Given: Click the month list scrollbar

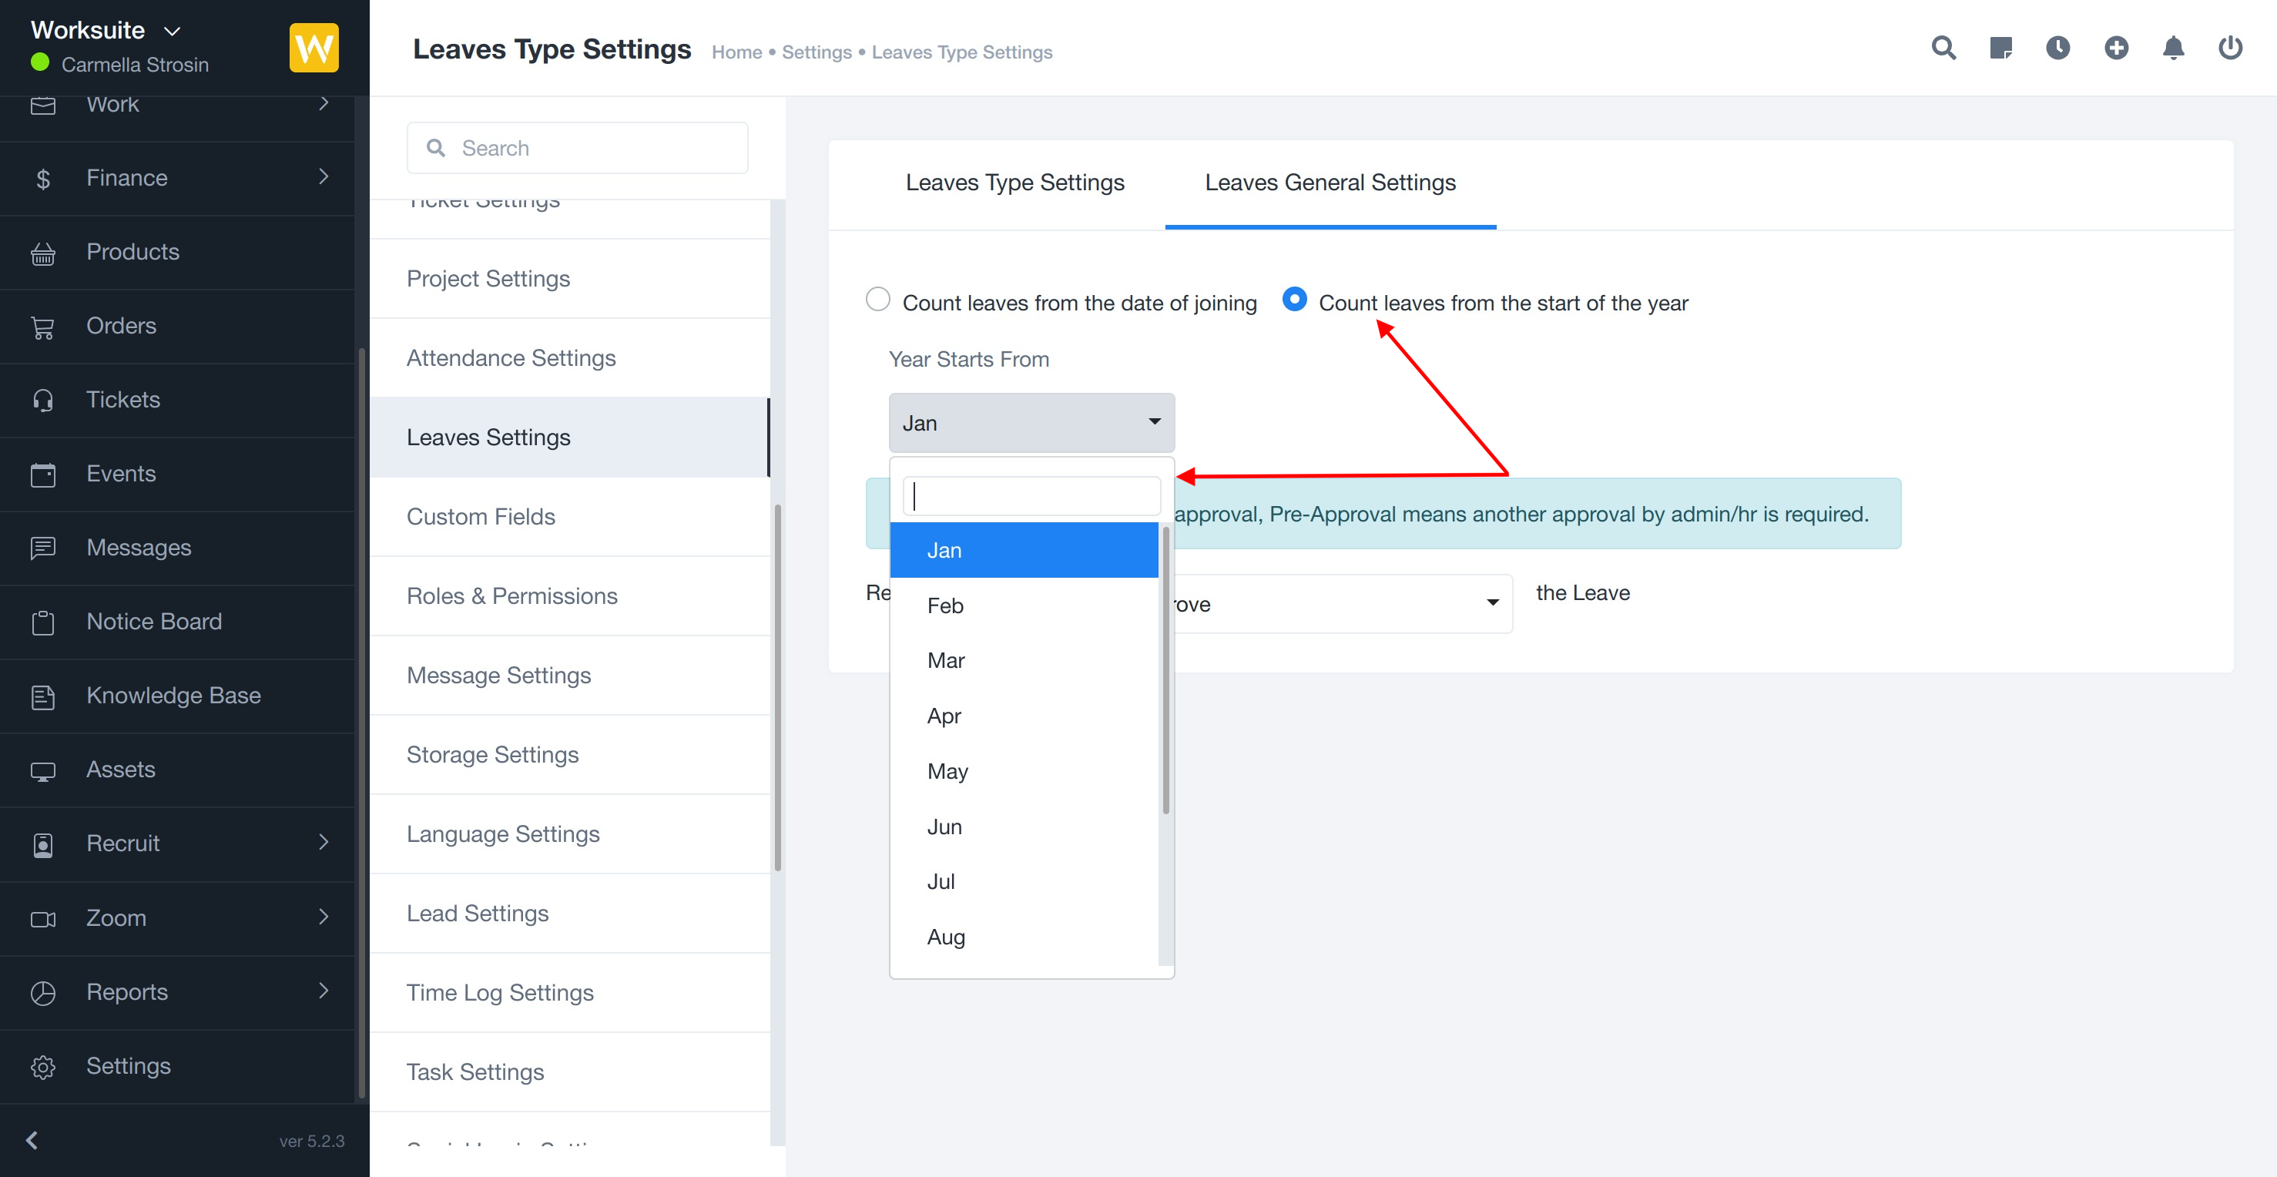Looking at the screenshot, I should coord(1166,672).
